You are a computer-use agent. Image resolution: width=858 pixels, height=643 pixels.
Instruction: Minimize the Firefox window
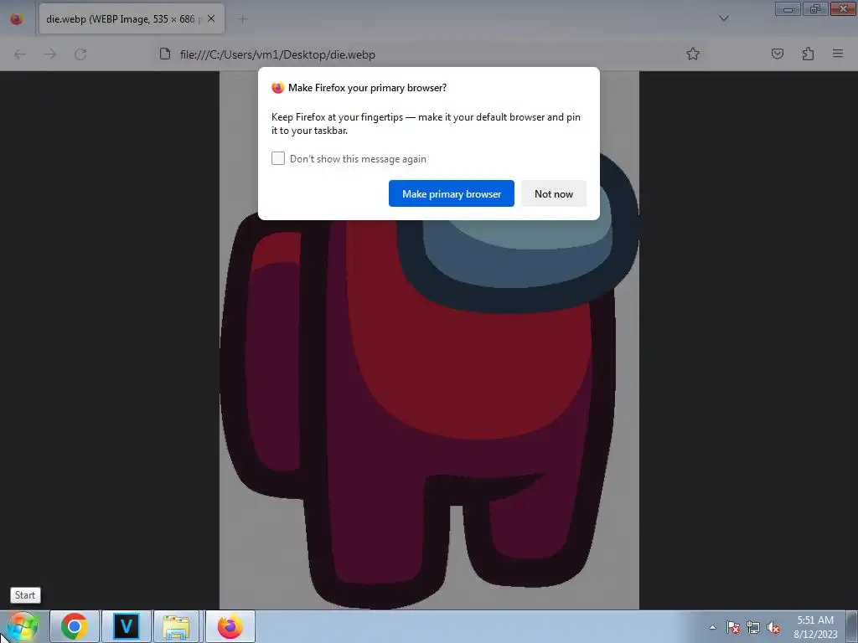[788, 9]
